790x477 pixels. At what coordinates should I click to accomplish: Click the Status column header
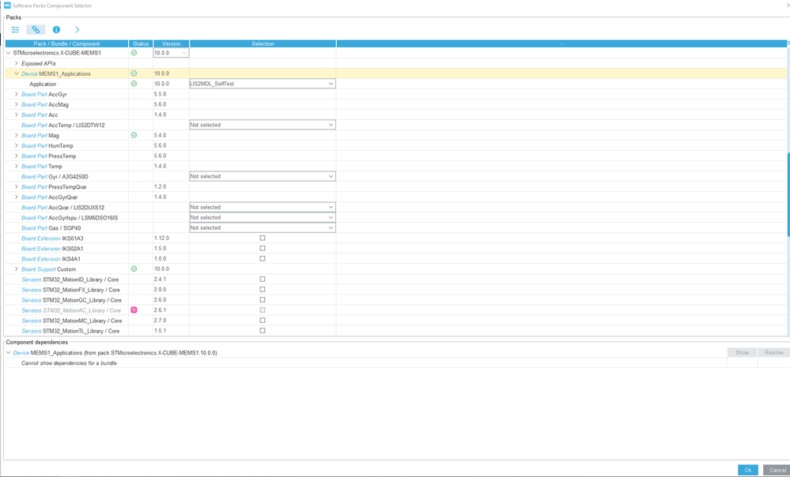tap(141, 43)
